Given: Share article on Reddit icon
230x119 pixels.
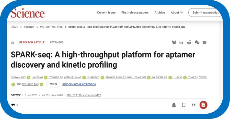Looking at the screenshot, I should pos(189,42).
